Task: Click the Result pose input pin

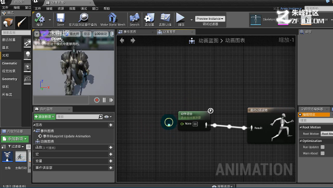Action: pyautogui.click(x=252, y=128)
